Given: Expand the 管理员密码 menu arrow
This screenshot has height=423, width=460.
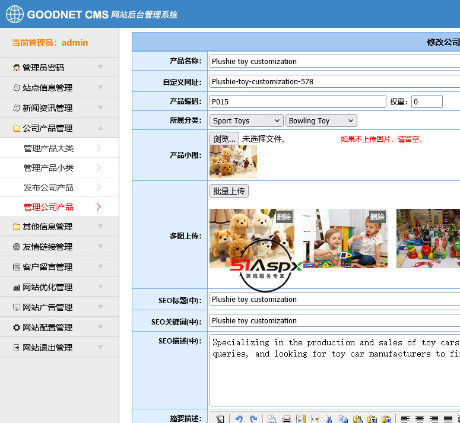Looking at the screenshot, I should (101, 67).
